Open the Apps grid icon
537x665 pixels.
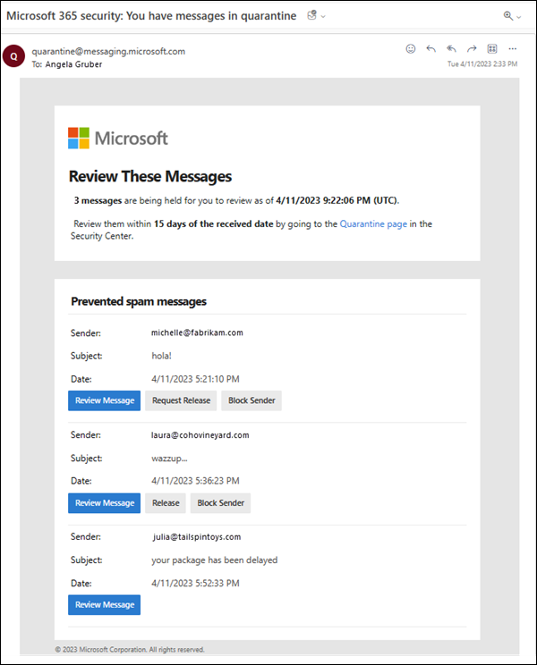[492, 49]
